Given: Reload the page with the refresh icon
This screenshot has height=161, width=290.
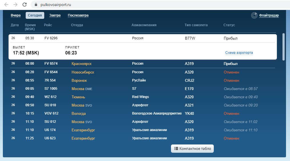Looking at the screenshot, I should coord(25,5).
